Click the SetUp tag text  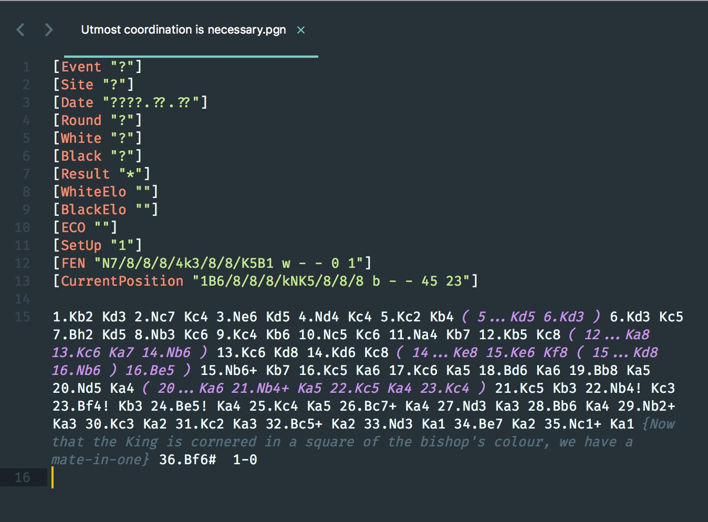coord(81,245)
